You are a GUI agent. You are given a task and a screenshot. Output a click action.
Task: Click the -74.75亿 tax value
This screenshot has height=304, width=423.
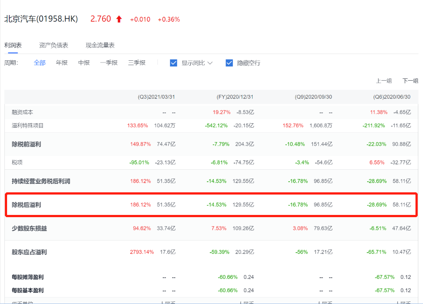pos(244,162)
